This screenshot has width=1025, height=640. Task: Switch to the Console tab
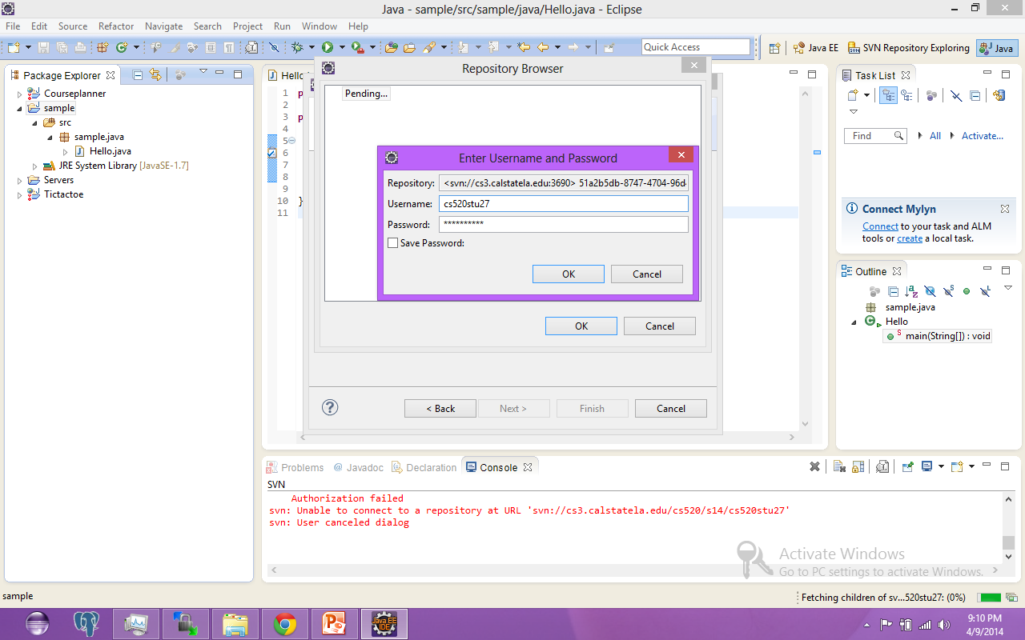[498, 467]
